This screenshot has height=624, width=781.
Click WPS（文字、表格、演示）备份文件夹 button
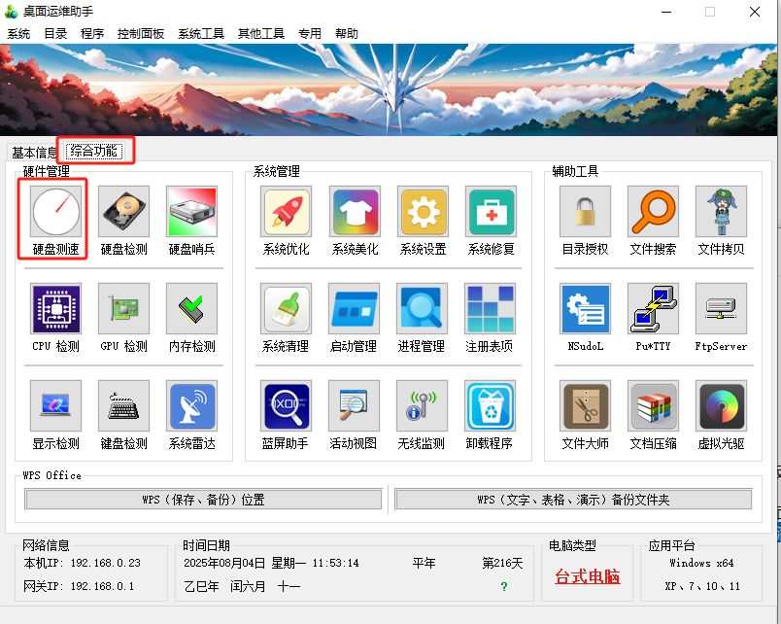pyautogui.click(x=573, y=500)
